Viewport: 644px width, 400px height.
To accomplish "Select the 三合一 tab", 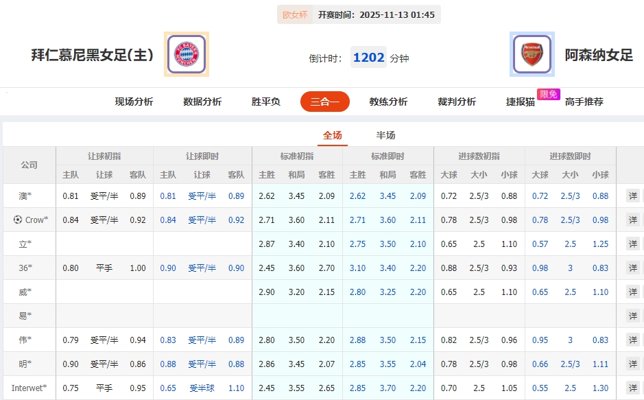I will [x=324, y=101].
